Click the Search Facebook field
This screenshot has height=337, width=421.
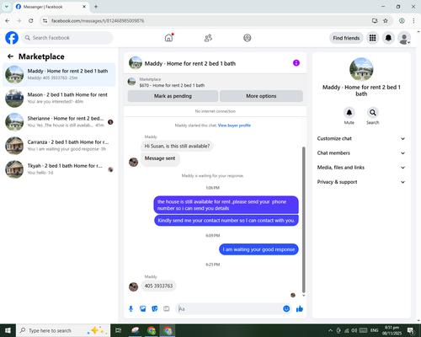[67, 38]
